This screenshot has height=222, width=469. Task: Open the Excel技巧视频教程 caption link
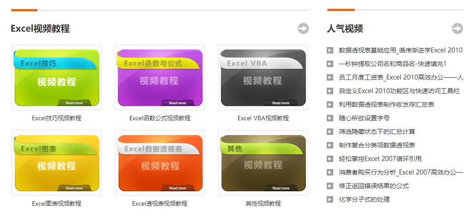(57, 118)
